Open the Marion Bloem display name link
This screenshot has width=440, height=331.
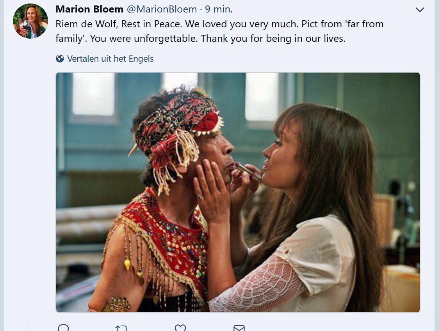89,9
